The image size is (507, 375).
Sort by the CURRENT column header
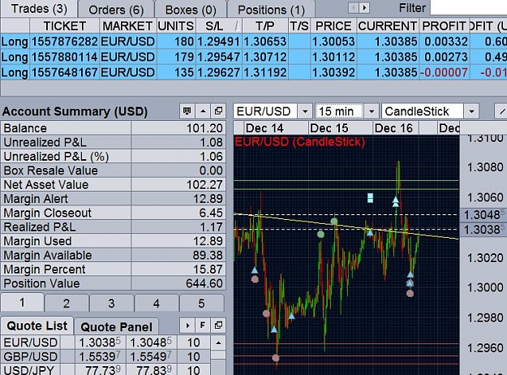(x=388, y=26)
